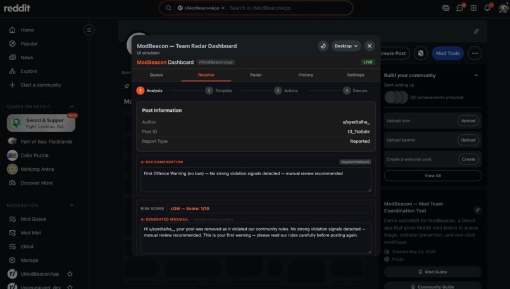
Task: Click the Mod Tools button
Action: [447, 53]
